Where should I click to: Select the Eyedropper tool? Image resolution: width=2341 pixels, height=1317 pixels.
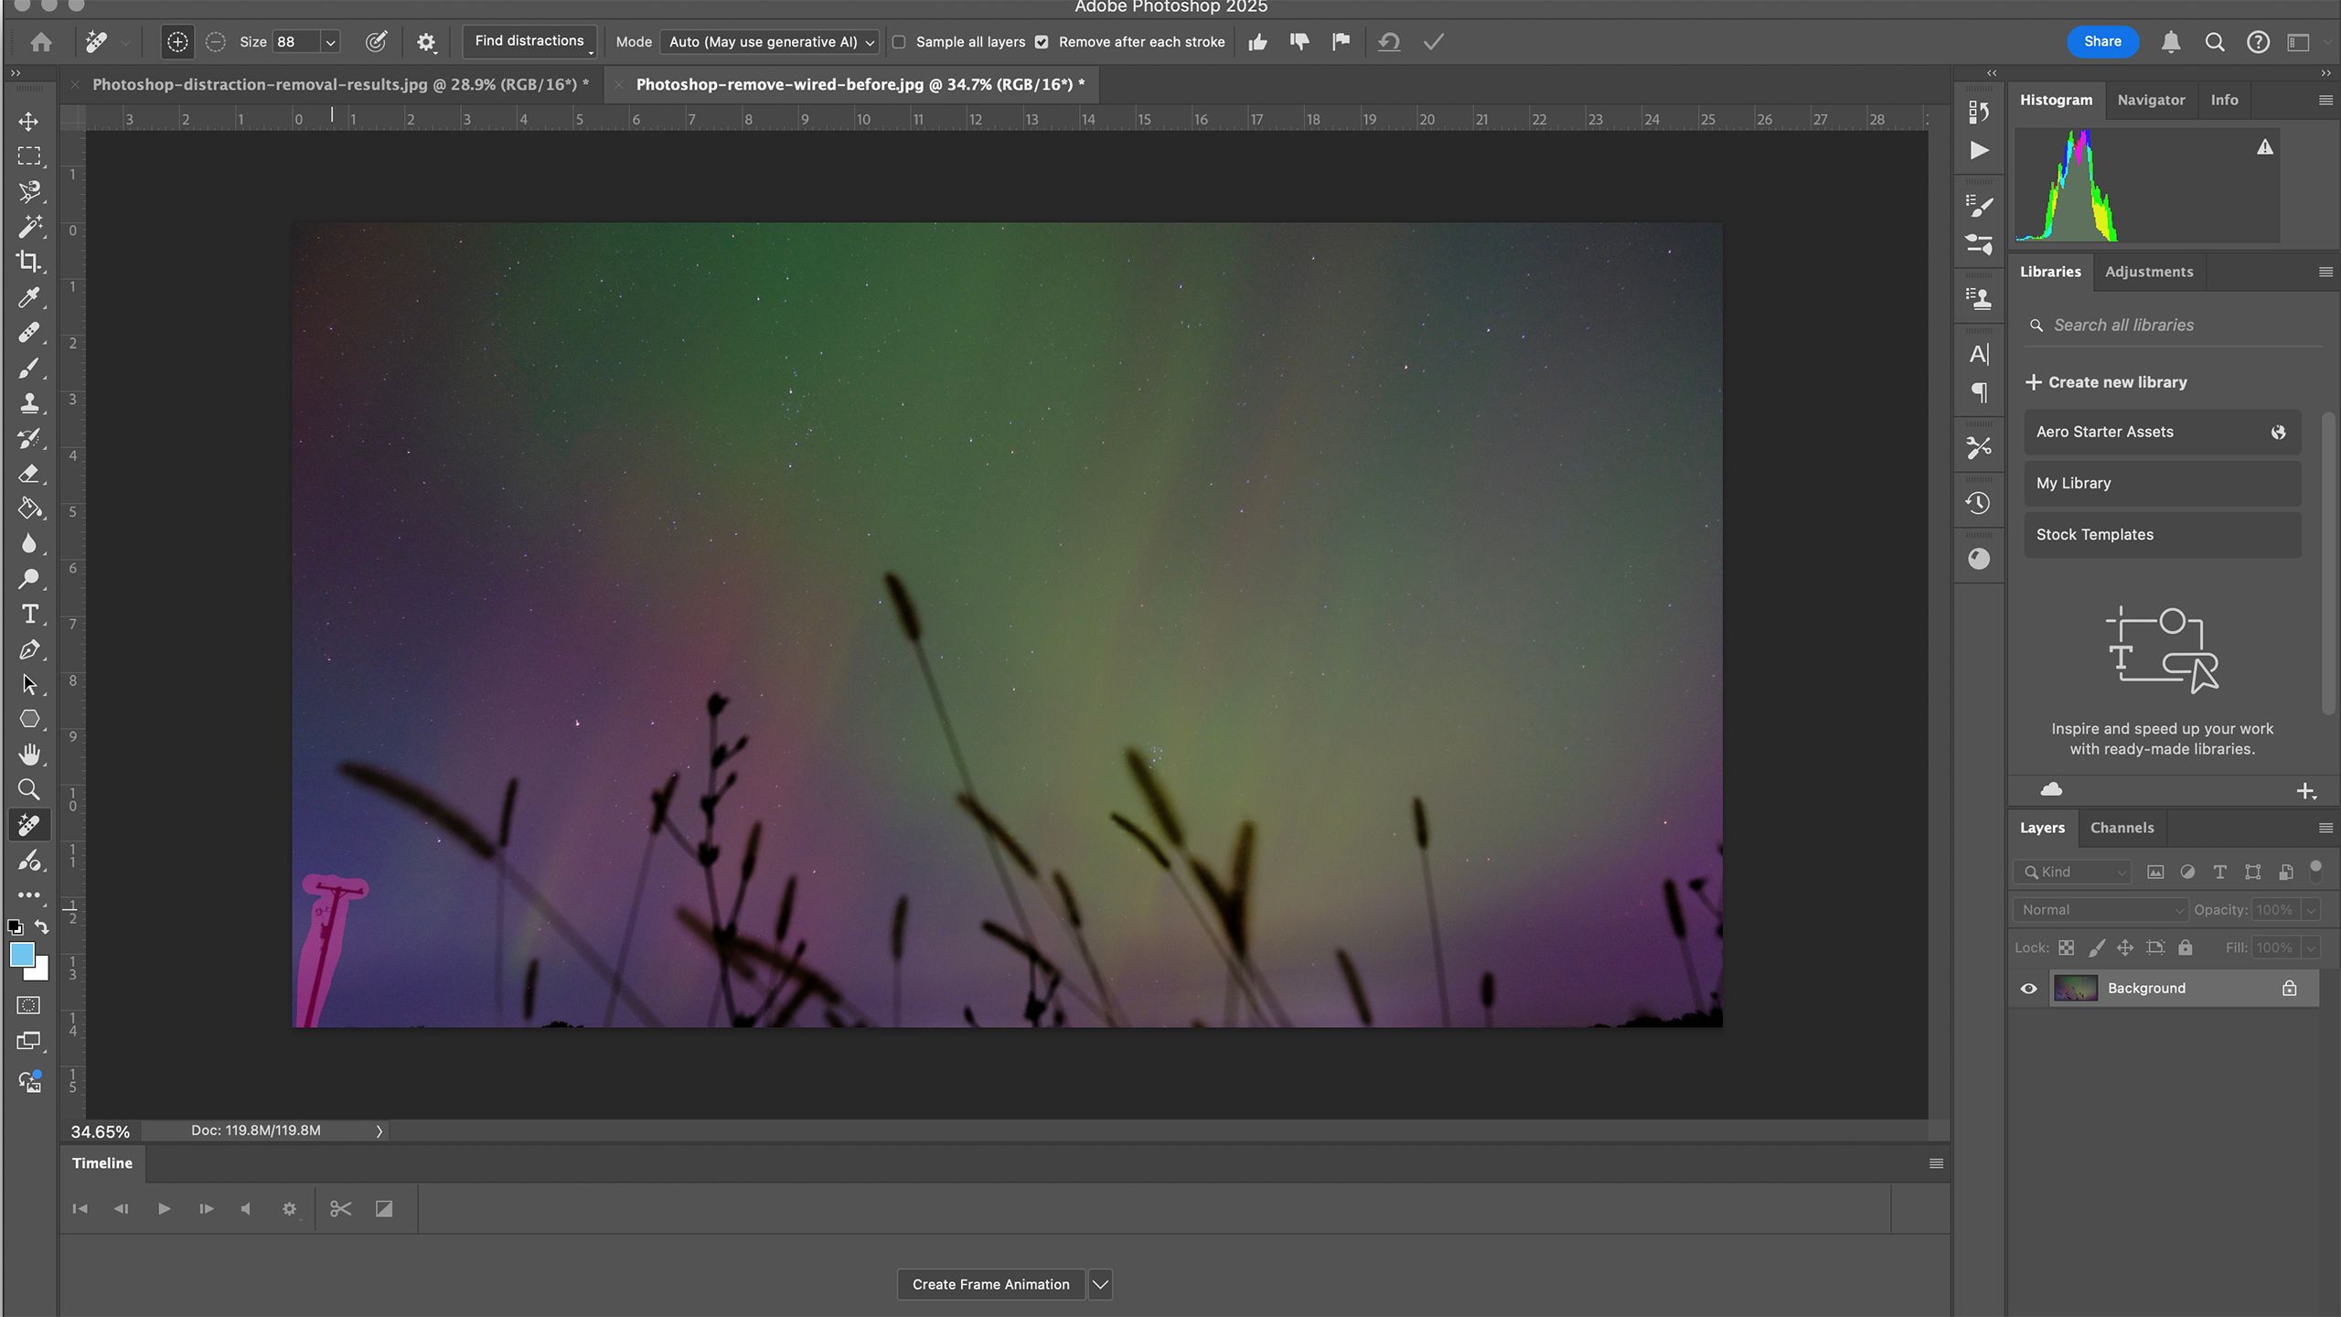click(x=29, y=297)
